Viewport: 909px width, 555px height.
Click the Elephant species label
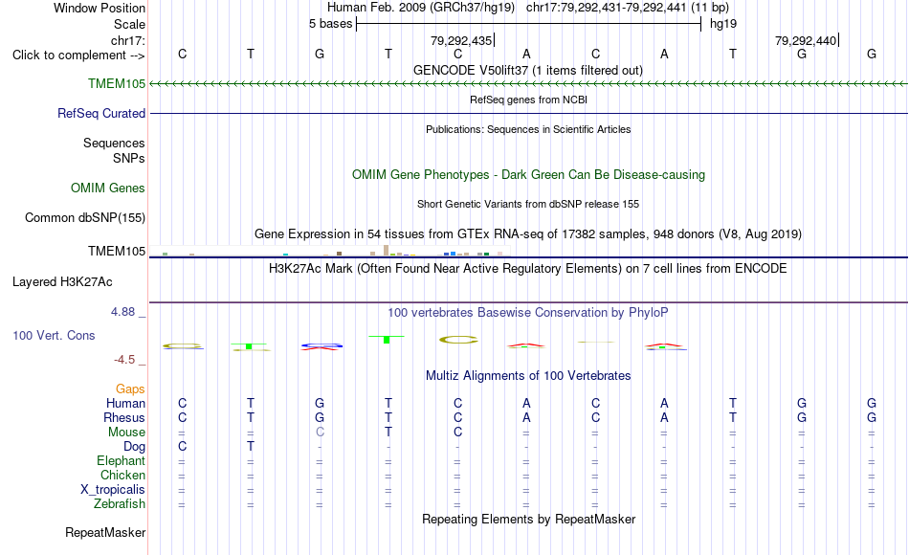[x=121, y=460]
